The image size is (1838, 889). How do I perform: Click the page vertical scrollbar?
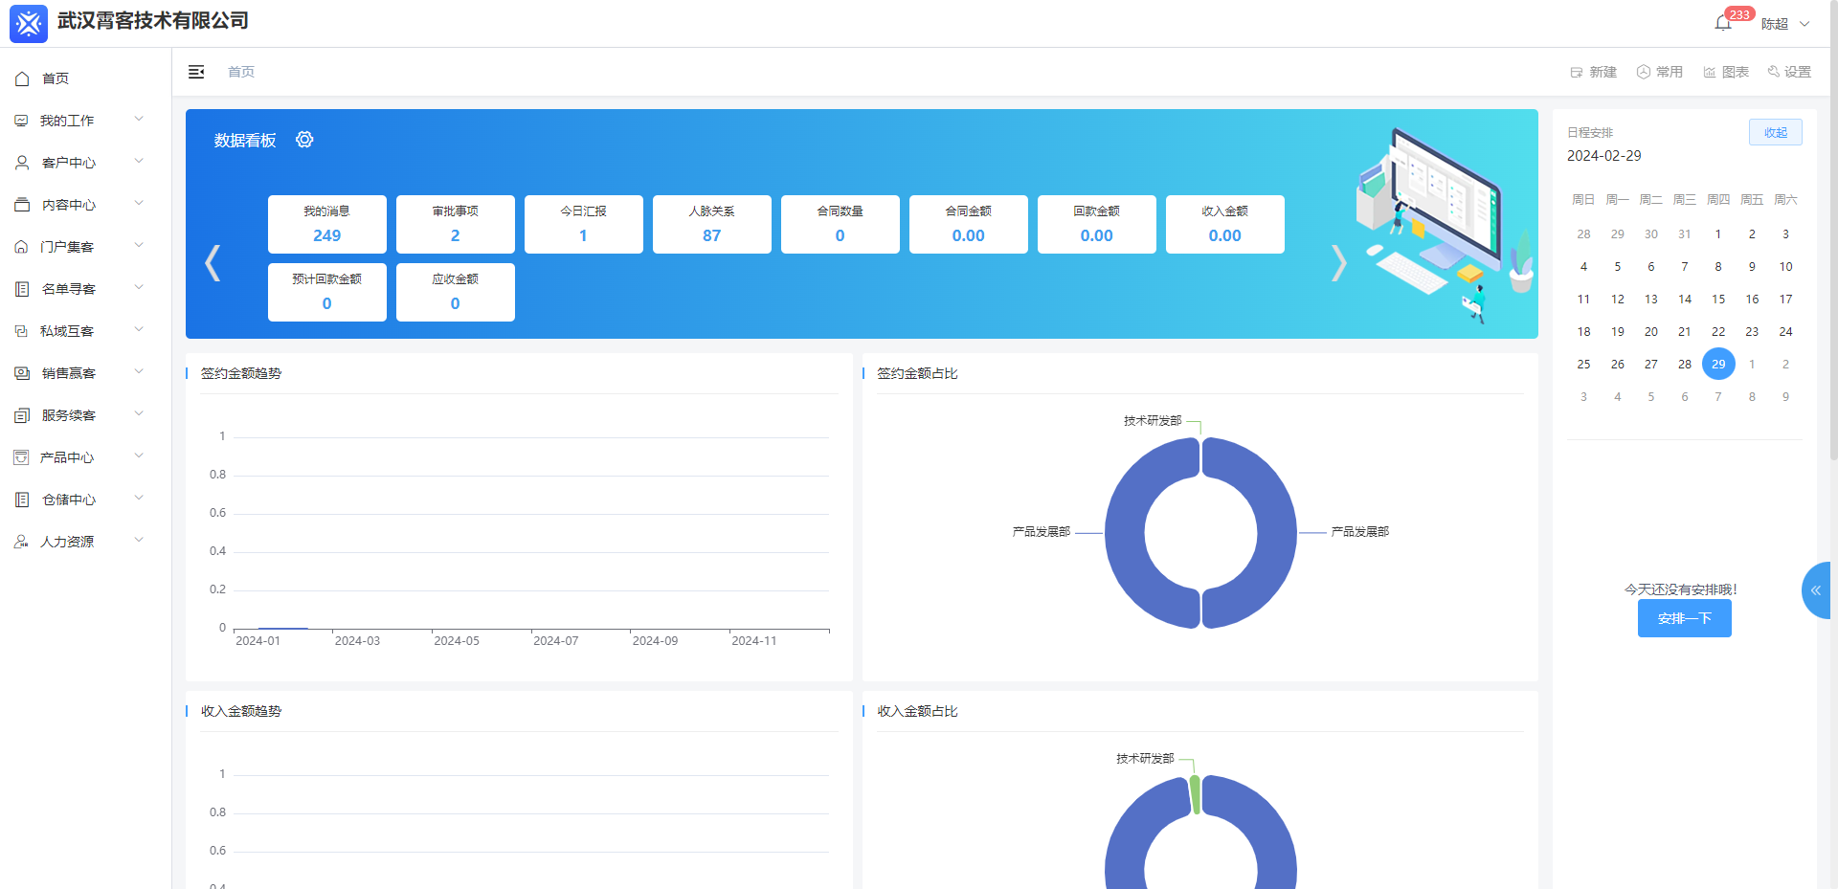[x=1833, y=230]
